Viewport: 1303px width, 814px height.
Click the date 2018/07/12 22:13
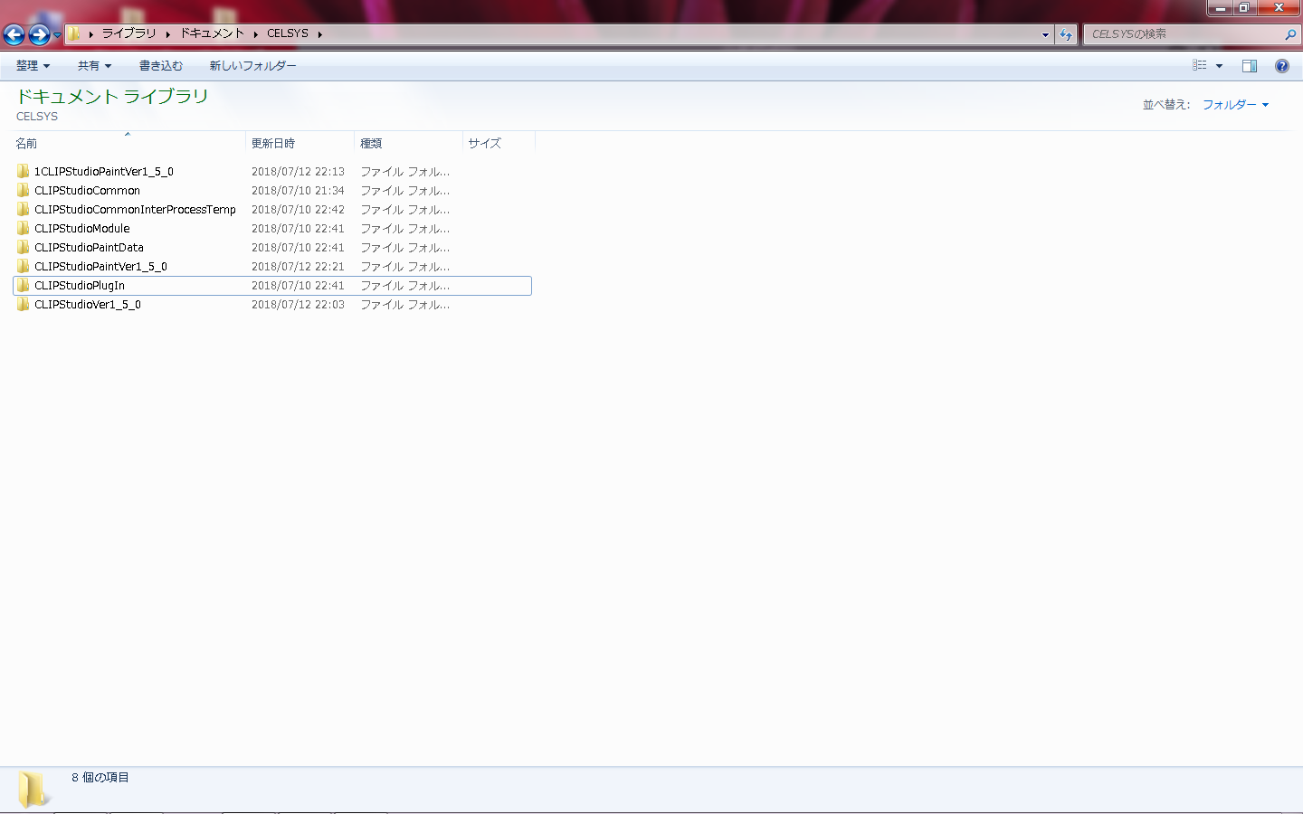click(298, 172)
